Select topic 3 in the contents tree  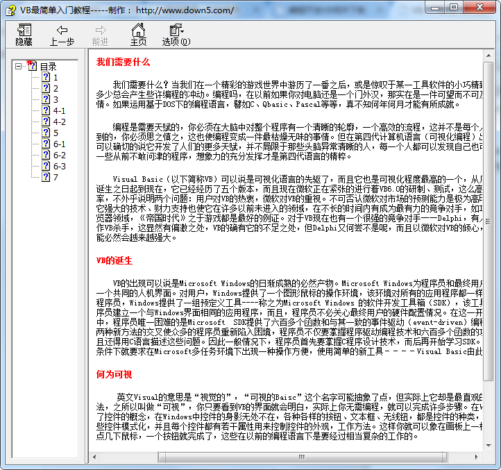(56, 100)
